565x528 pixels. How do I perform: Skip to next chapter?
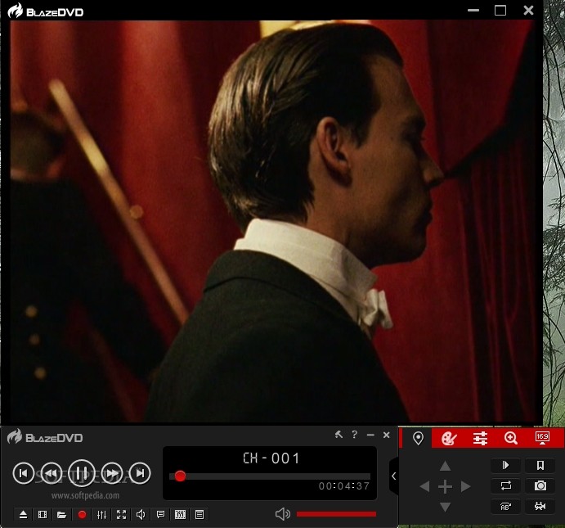point(140,473)
